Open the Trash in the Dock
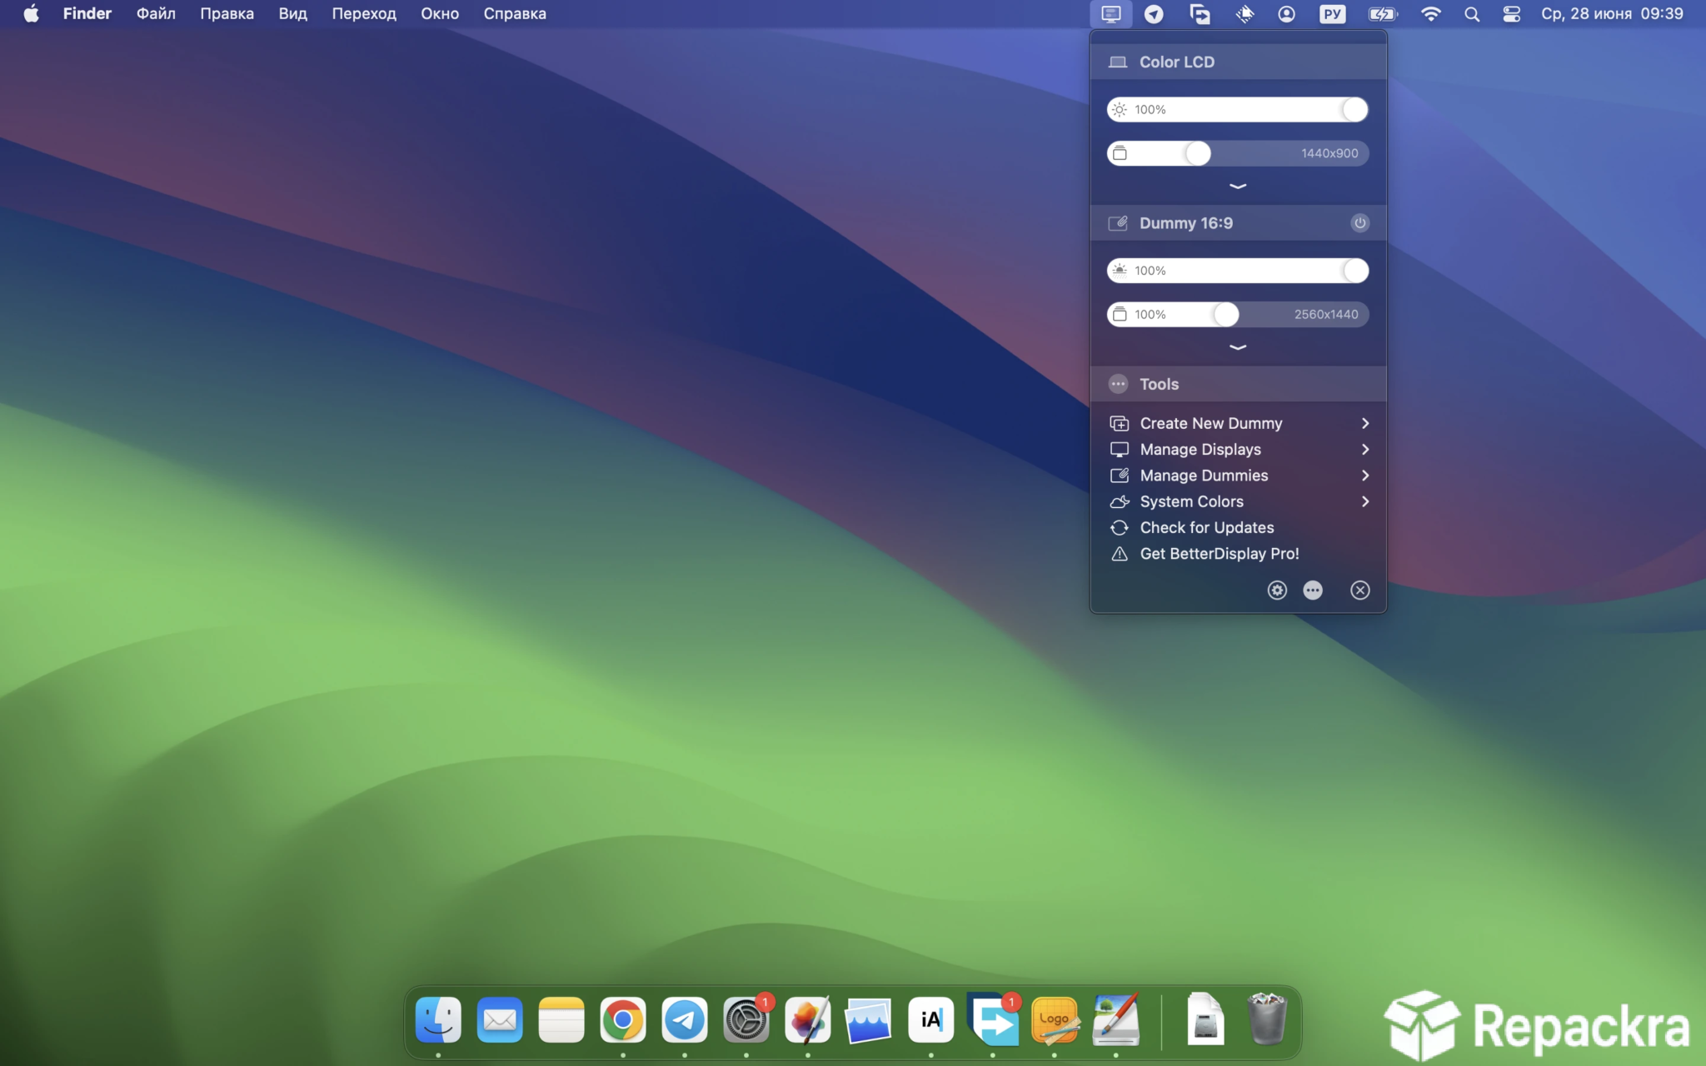This screenshot has height=1066, width=1706. click(1267, 1019)
